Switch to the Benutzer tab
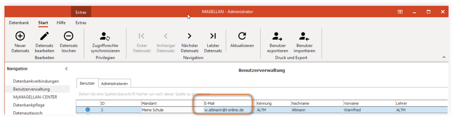 [87, 83]
